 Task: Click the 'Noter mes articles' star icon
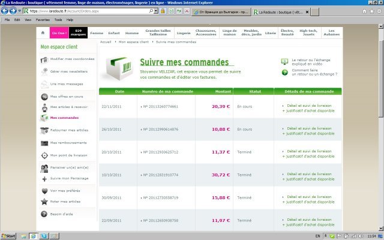point(44,202)
